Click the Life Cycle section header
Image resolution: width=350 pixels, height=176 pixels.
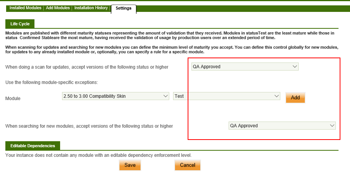[x=20, y=24]
